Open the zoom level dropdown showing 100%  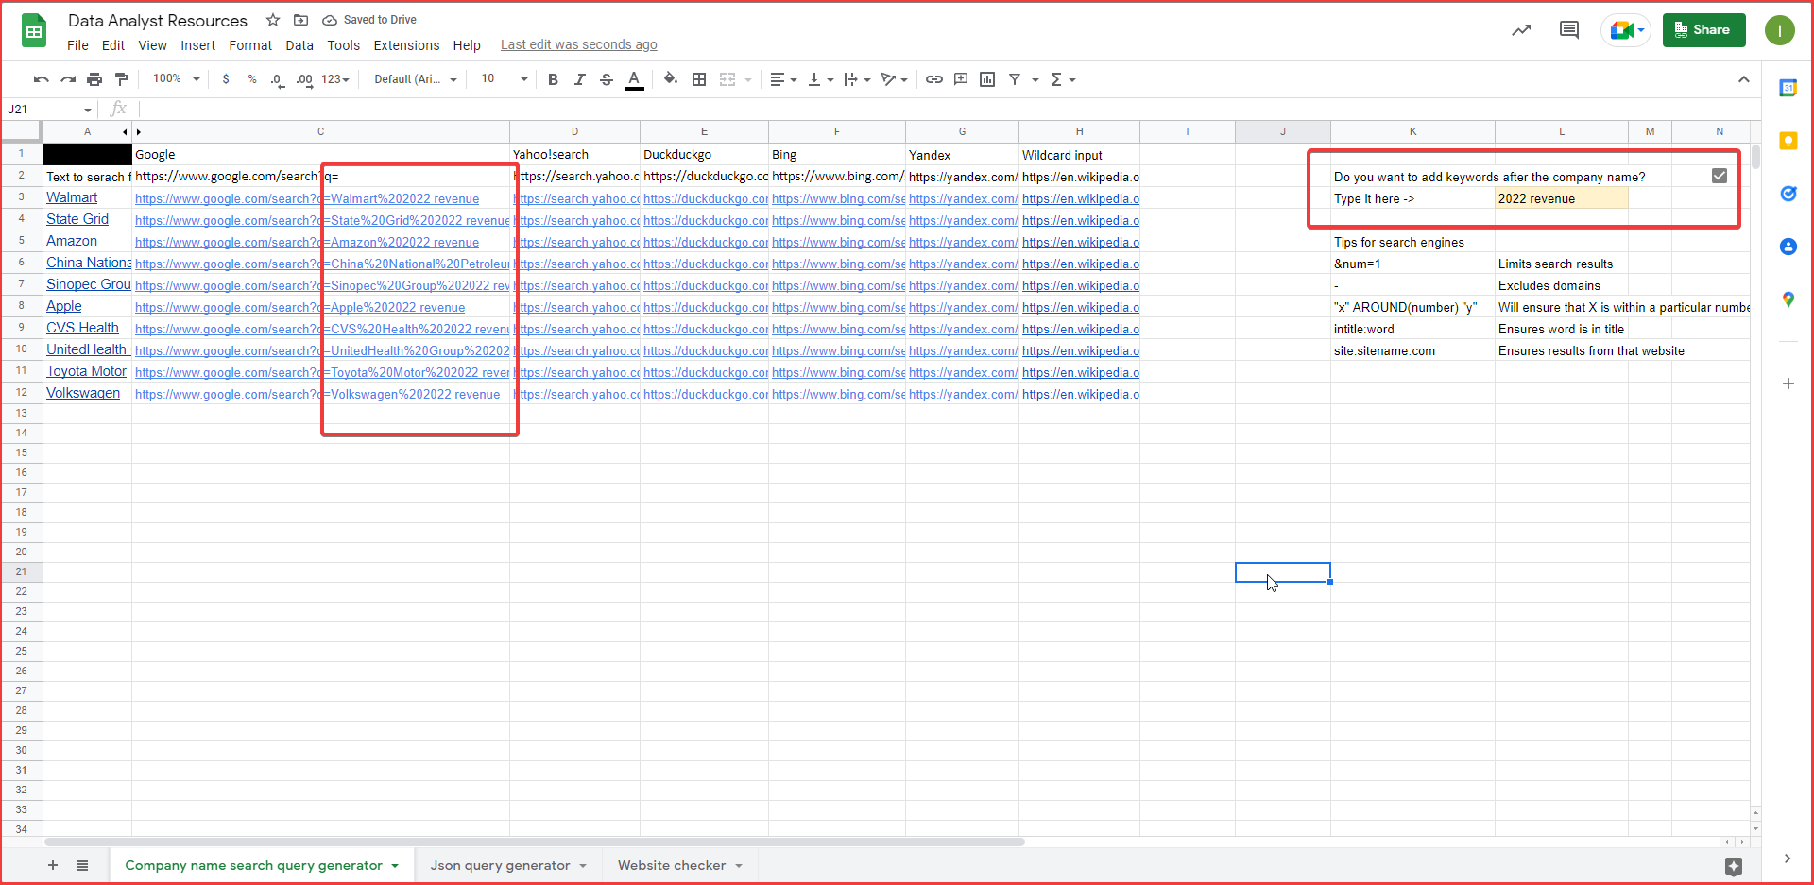point(174,78)
